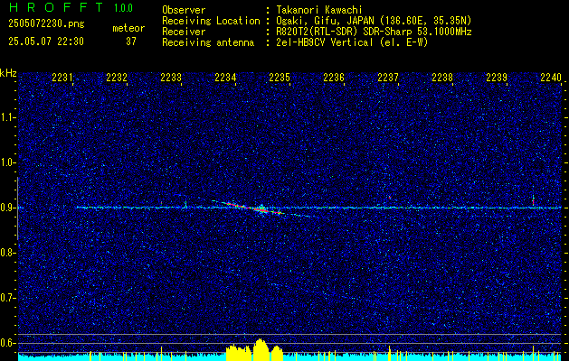The width and height of the screenshot is (569, 361).
Task: Click the red echo spot near 2237
Action: 389,198
